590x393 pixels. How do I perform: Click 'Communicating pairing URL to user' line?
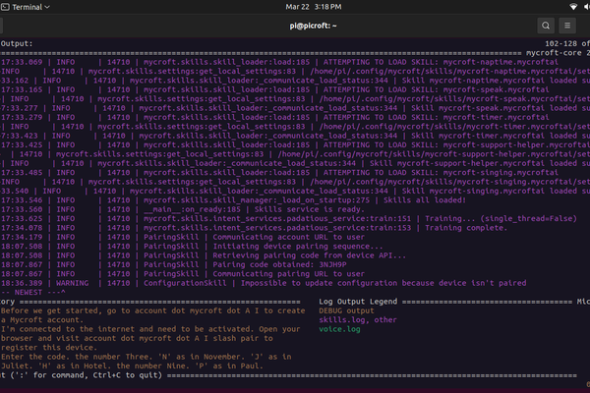tap(183, 274)
